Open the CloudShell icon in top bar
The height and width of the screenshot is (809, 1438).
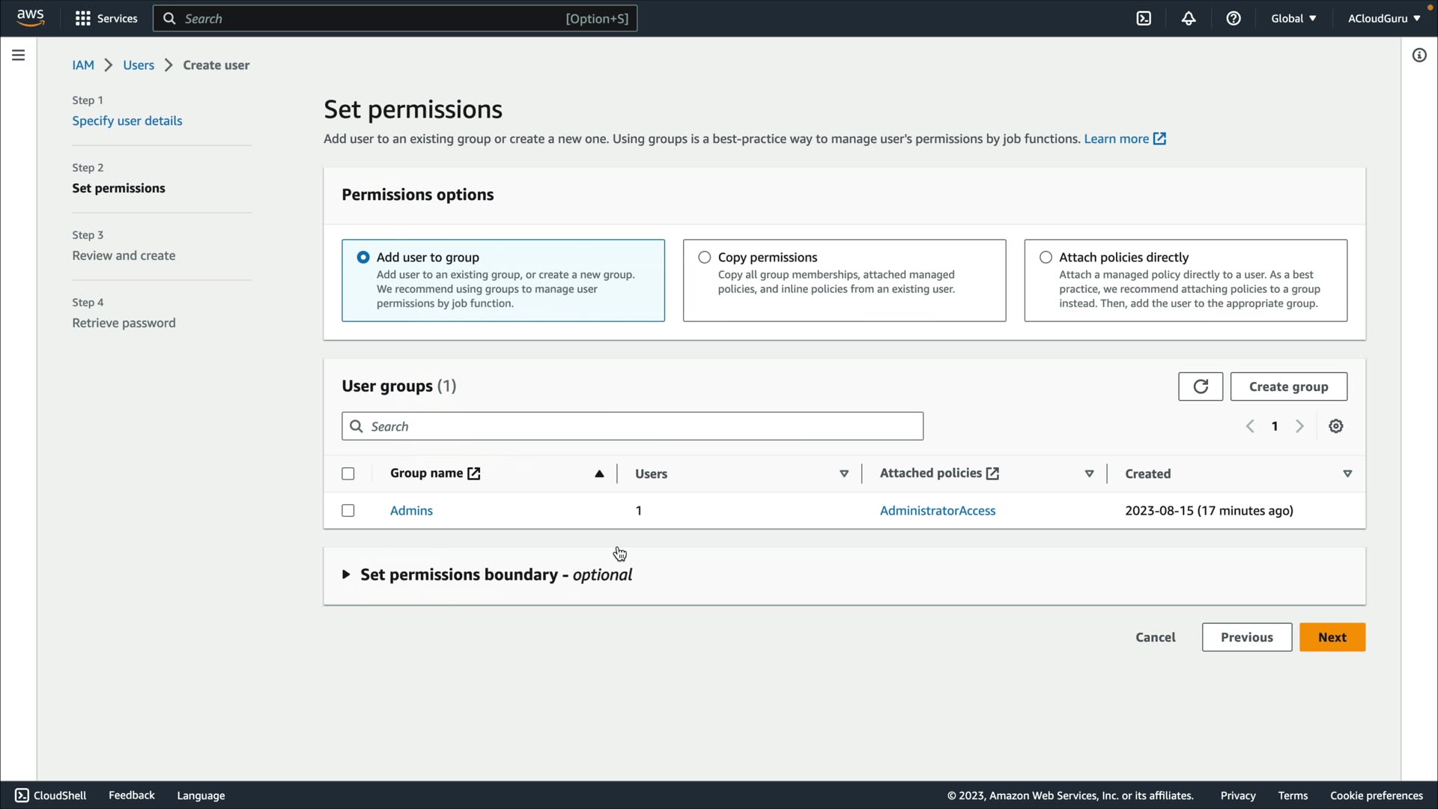[x=1144, y=19]
